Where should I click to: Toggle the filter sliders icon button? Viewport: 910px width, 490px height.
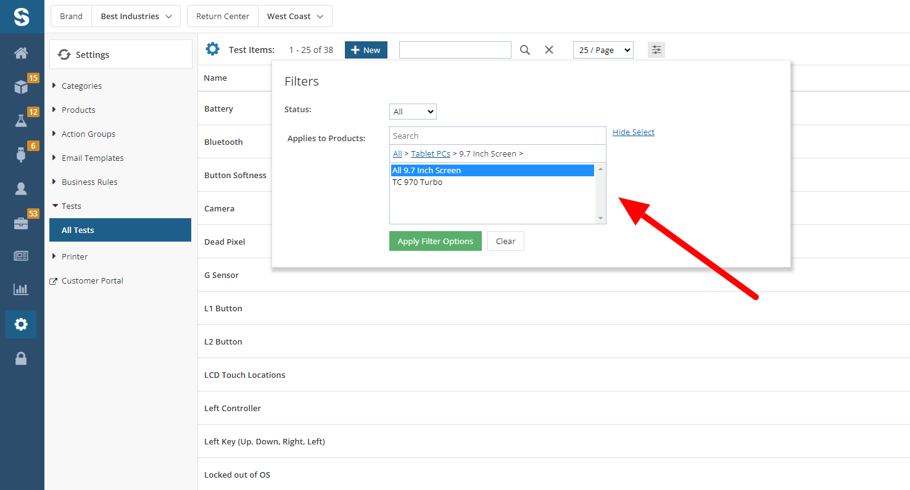[656, 50]
